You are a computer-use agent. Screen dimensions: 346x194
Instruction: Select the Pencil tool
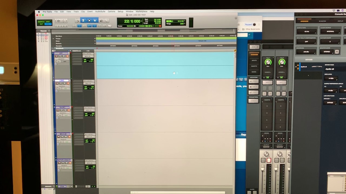(x=107, y=20)
